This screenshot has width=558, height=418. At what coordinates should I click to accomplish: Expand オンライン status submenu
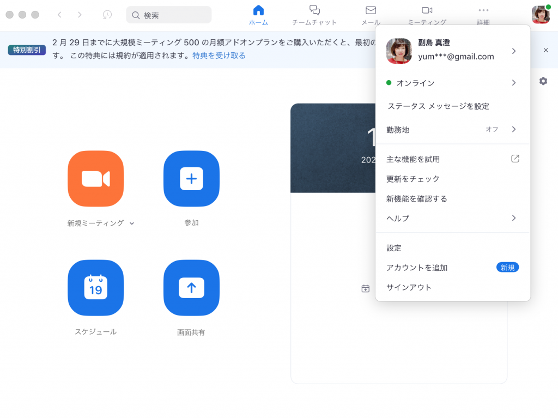point(453,83)
